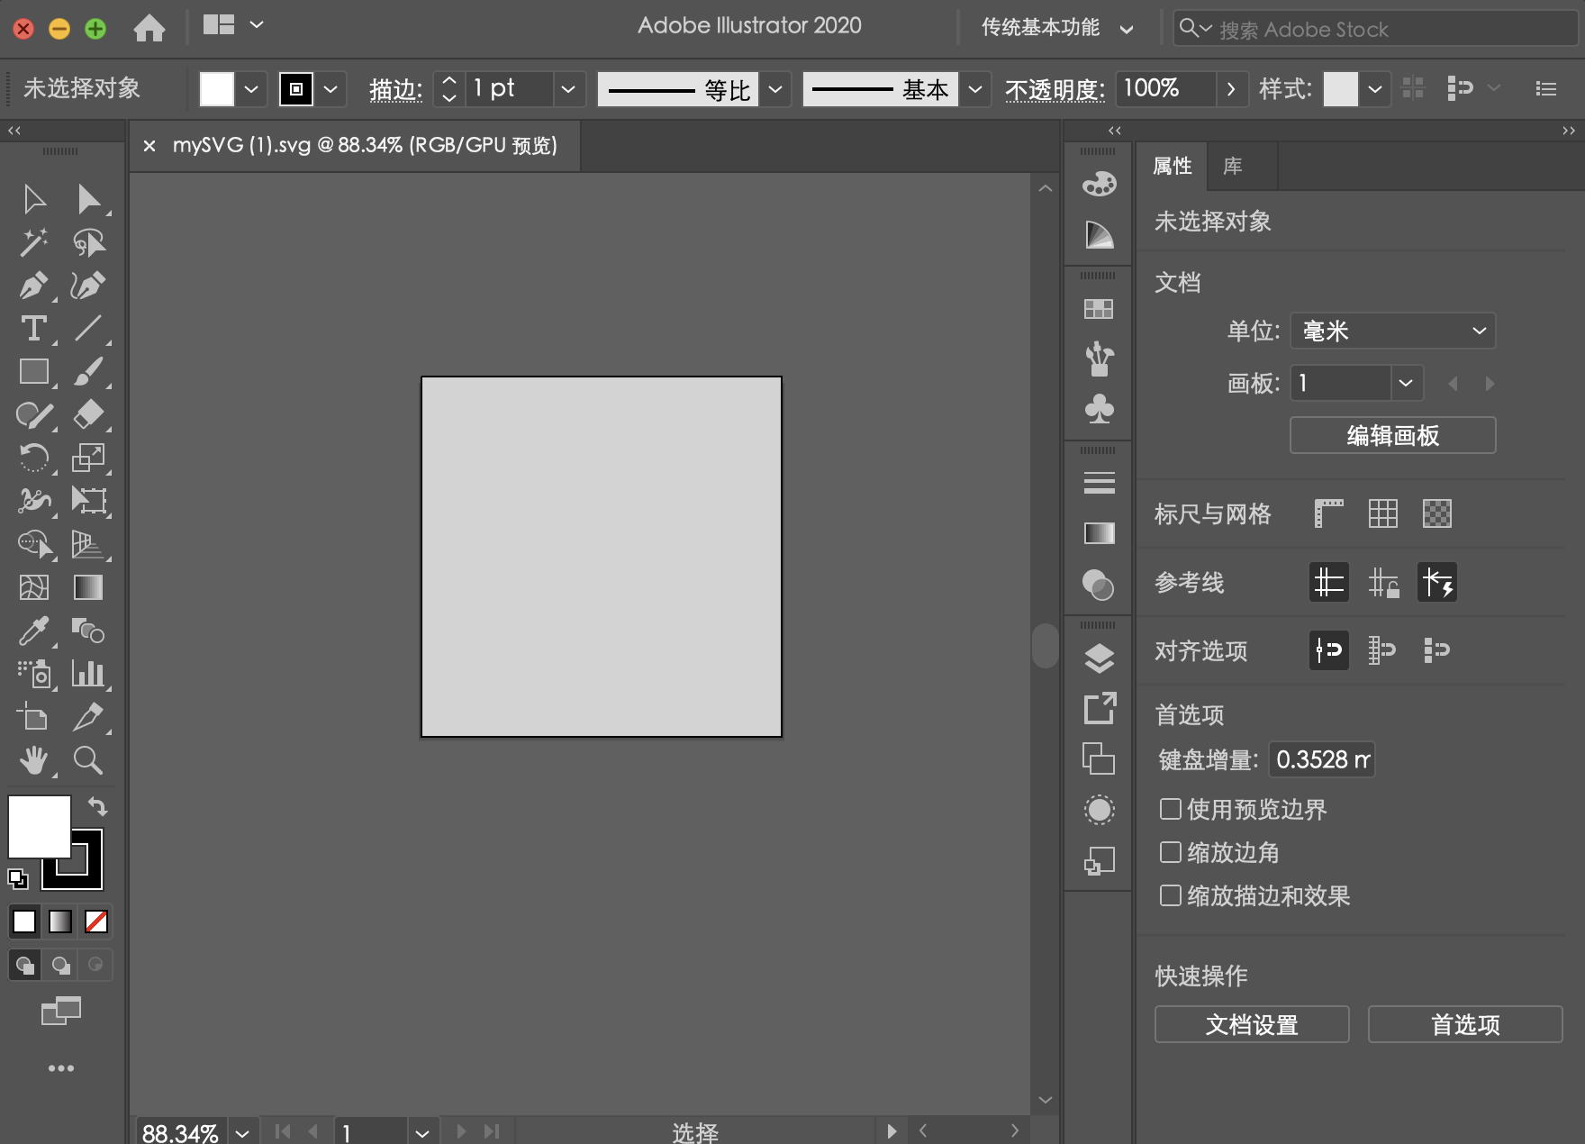Select the Column Graph tool
Viewport: 1585px width, 1144px height.
[x=88, y=674]
